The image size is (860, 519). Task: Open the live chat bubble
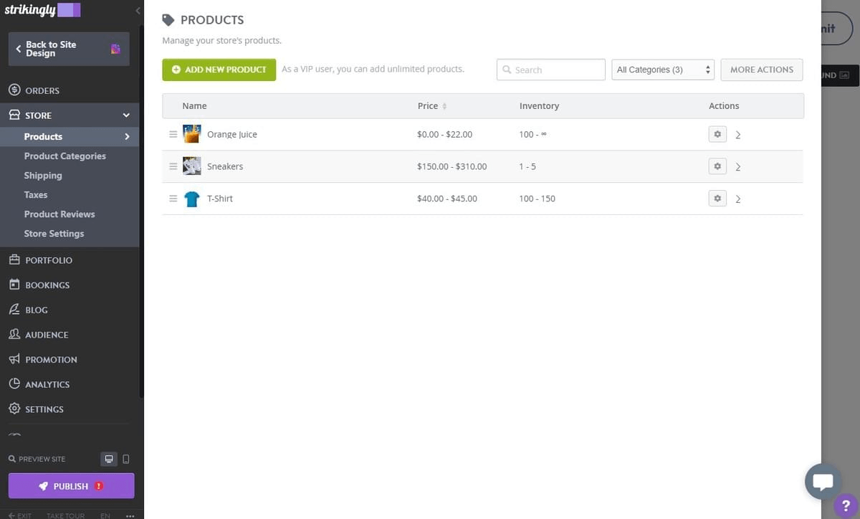823,482
